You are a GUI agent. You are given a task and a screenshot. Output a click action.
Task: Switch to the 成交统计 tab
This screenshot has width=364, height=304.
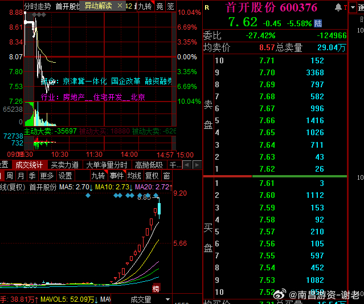tap(29, 165)
